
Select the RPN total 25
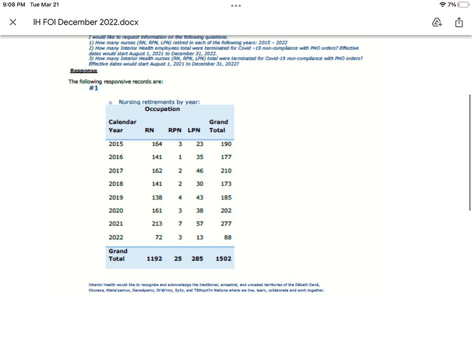178,259
